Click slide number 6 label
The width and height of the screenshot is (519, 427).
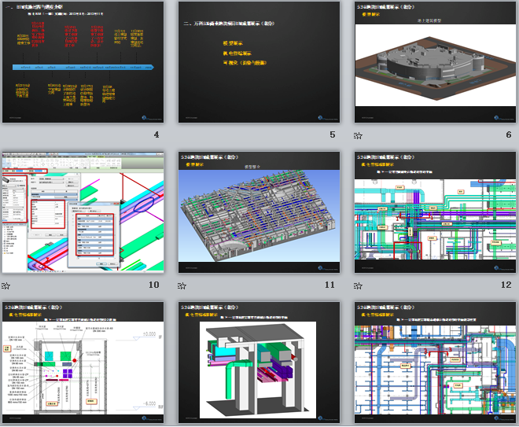pos(509,135)
